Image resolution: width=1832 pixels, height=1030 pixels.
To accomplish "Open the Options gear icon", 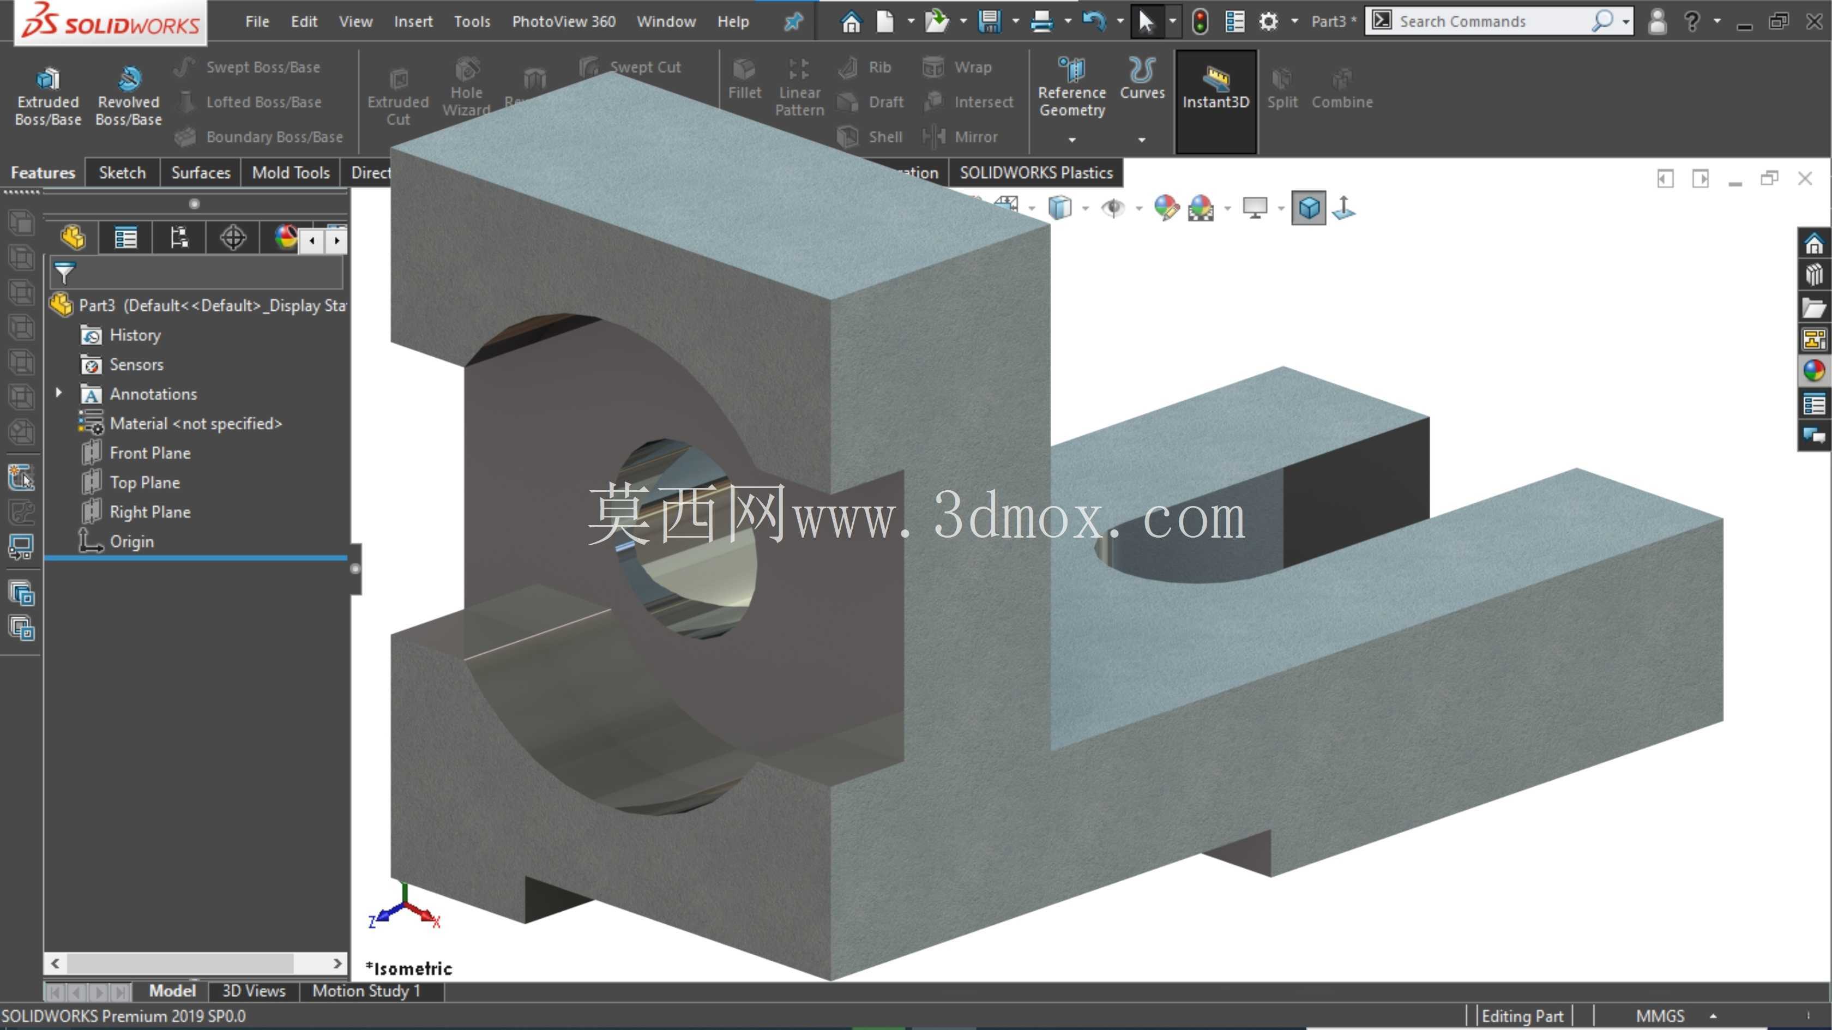I will coord(1268,22).
